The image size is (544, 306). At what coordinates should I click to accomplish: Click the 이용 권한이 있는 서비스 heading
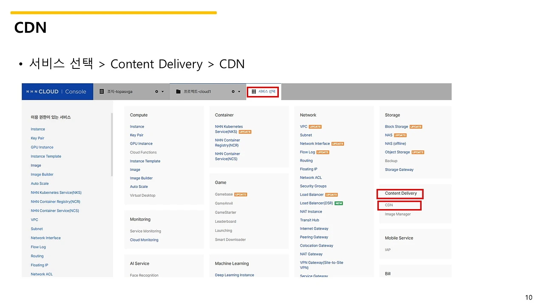tap(51, 117)
